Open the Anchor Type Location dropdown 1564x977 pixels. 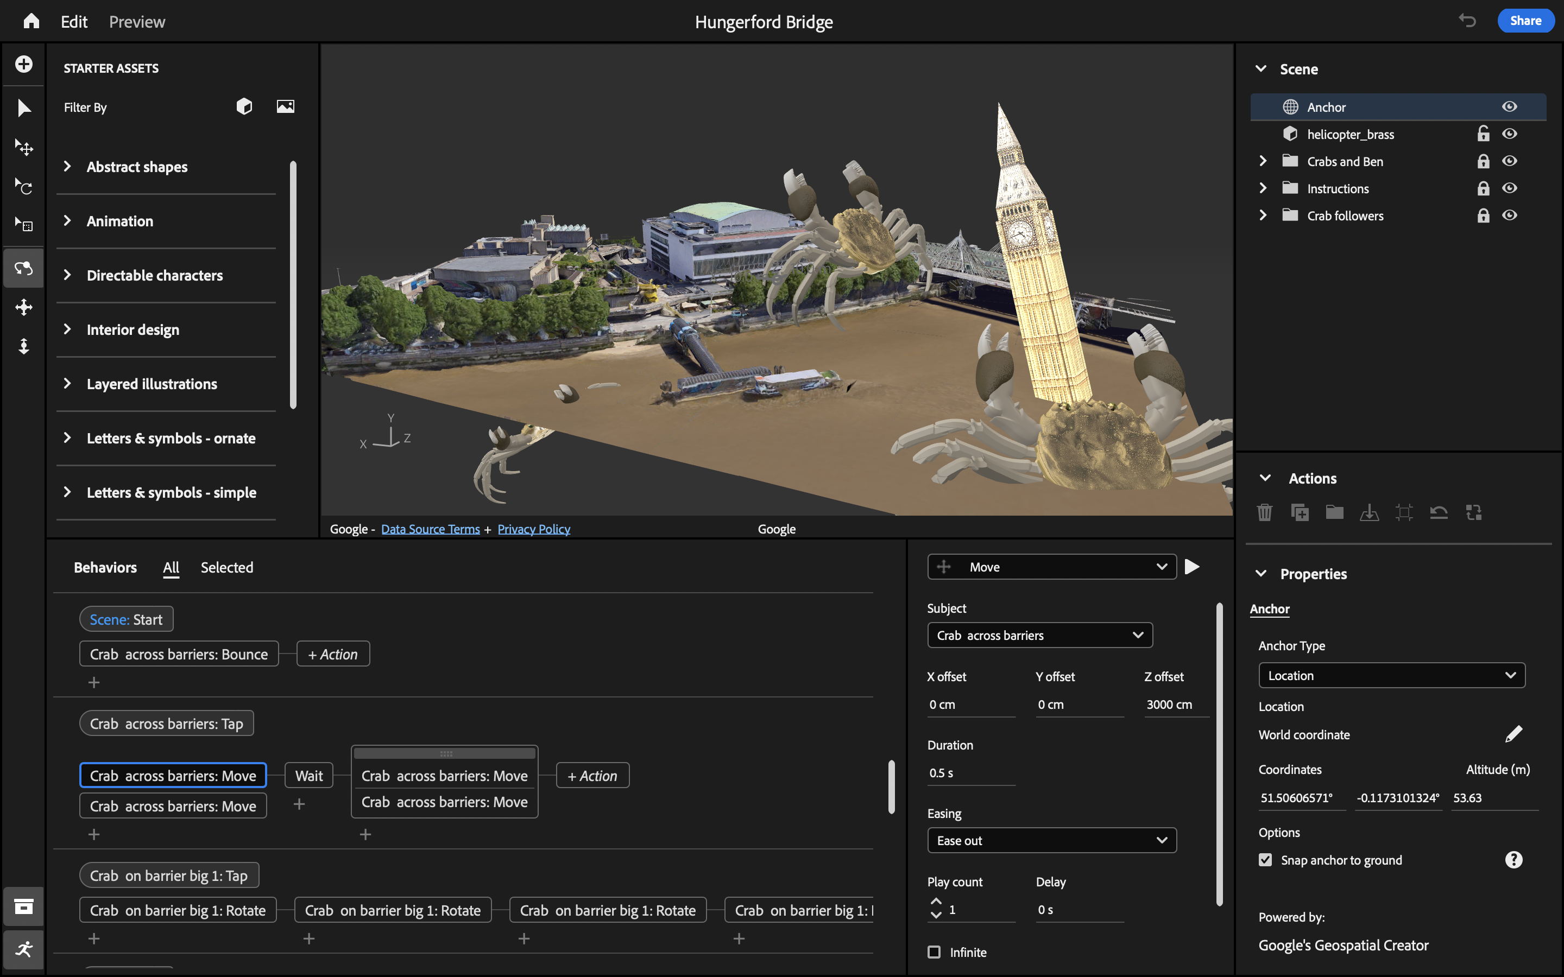1391,675
